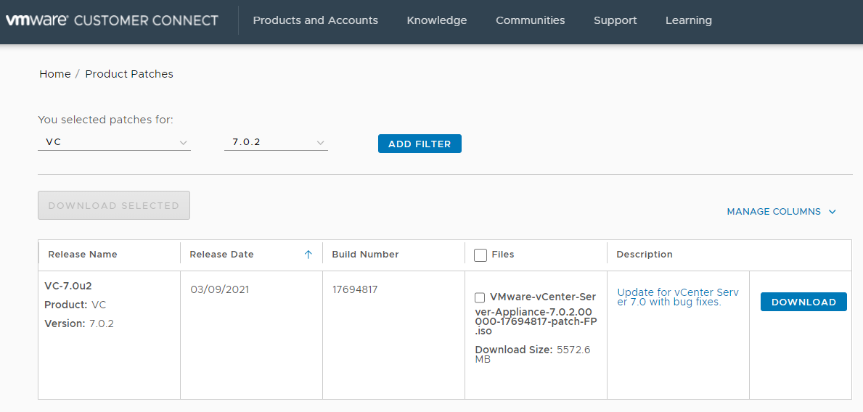Open the VC product dropdown

coord(115,142)
